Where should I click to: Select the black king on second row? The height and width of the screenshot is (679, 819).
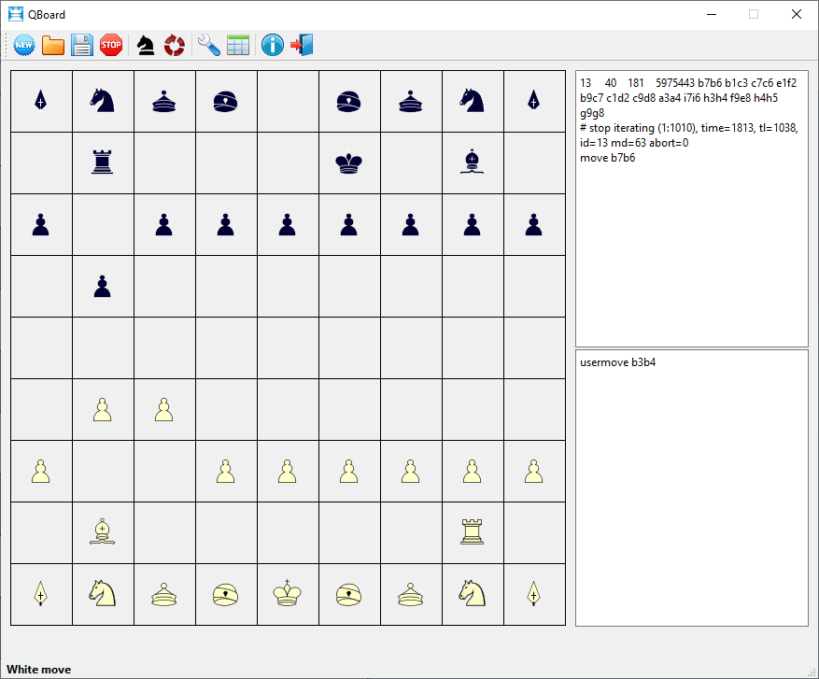[x=349, y=163]
